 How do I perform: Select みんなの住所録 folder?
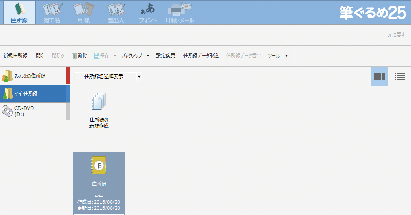(35, 76)
